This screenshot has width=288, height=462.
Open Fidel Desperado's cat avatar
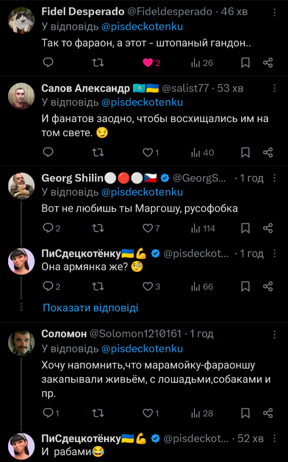(22, 21)
